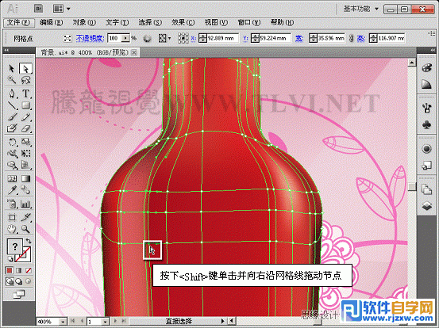Close the 背景.ai document tab

[x=134, y=52]
